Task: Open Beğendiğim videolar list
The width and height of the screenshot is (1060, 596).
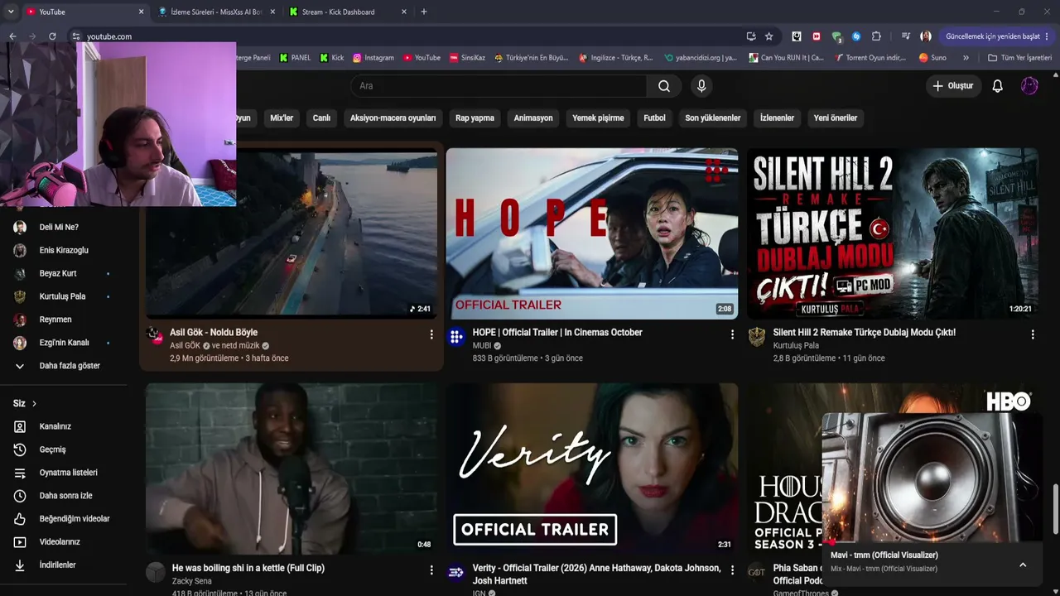Action: click(x=64, y=519)
